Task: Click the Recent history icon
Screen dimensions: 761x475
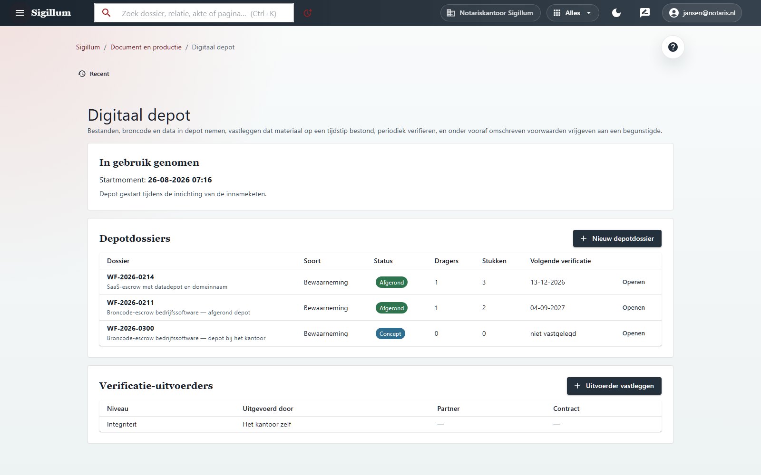Action: click(x=82, y=74)
